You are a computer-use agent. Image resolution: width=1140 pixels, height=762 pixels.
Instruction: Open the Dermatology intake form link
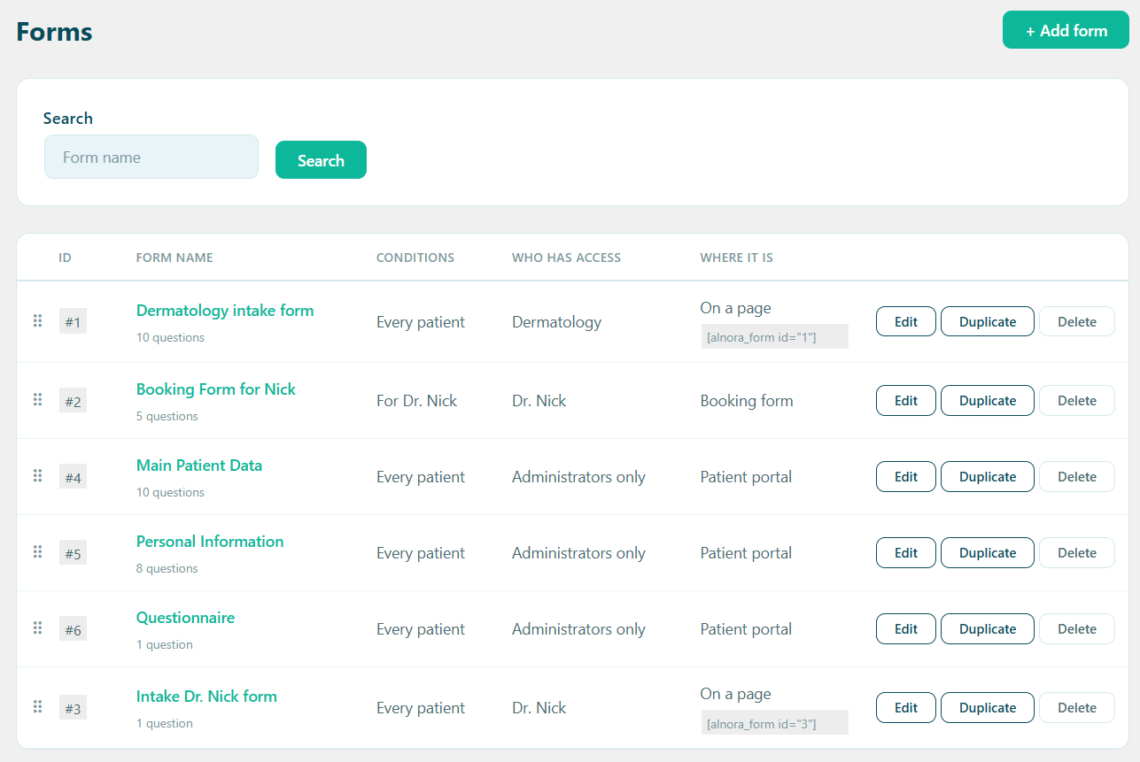[225, 311]
